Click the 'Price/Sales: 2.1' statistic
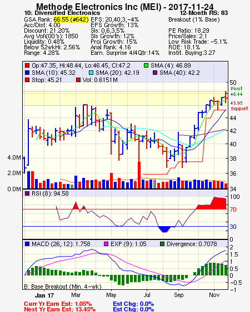The height and width of the screenshot is (312, 250). pos(188,36)
